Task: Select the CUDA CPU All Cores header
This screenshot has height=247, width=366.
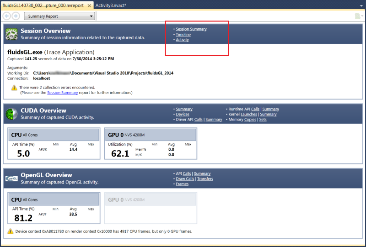Action: [x=54, y=135]
